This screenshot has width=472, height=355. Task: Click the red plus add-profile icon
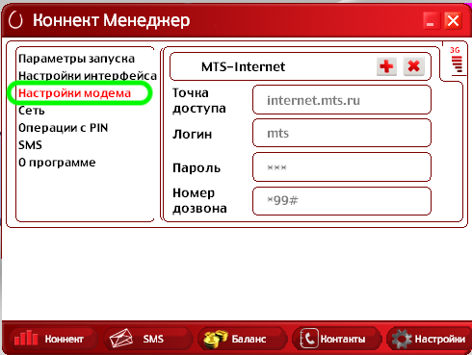click(386, 66)
